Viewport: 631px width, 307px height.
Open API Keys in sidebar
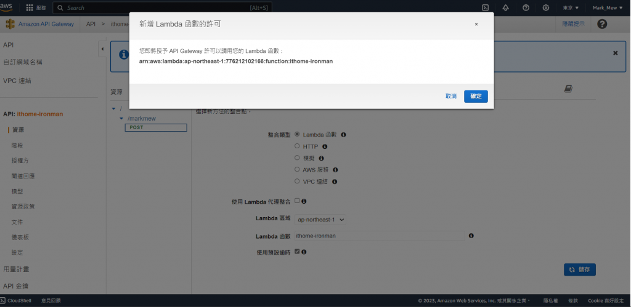click(x=15, y=286)
